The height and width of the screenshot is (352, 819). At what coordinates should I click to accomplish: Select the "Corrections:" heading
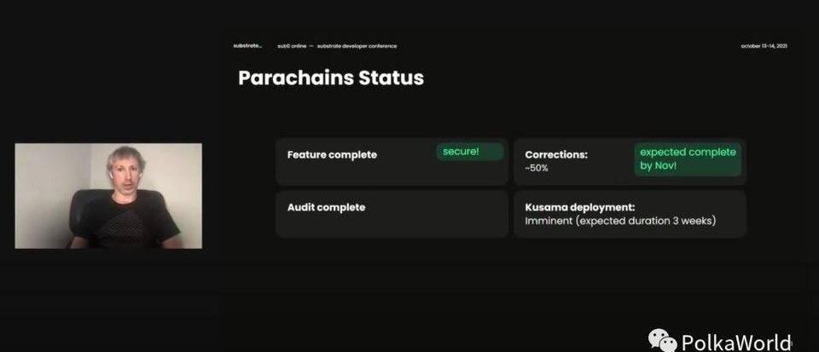[556, 155]
